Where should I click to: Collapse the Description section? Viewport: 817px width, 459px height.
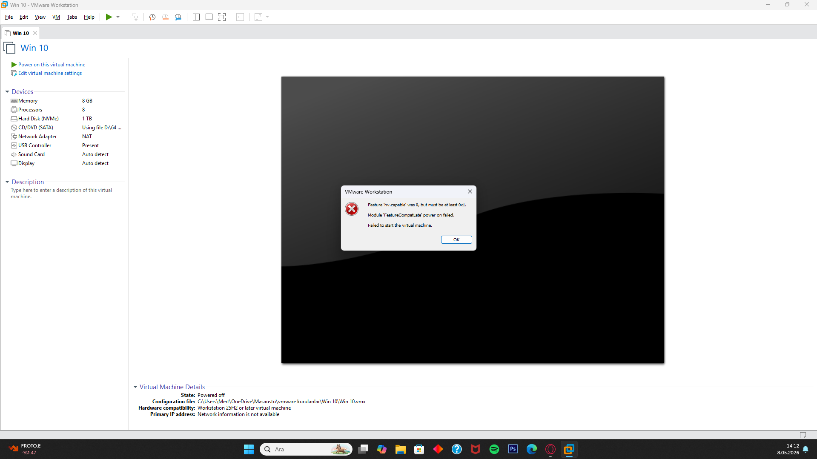(7, 182)
